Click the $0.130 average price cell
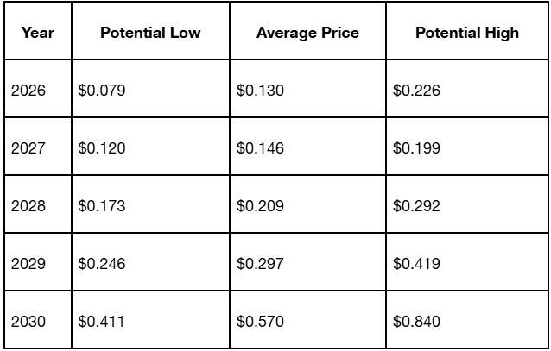551x351 pixels. 307,89
